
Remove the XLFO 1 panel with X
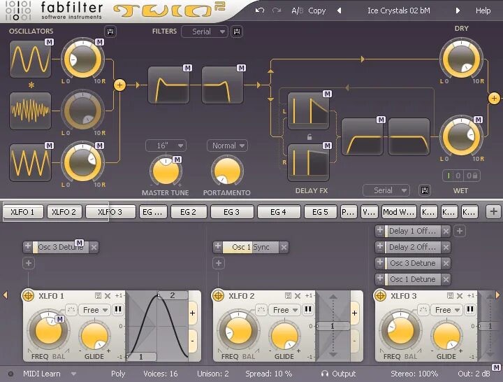pos(108,295)
